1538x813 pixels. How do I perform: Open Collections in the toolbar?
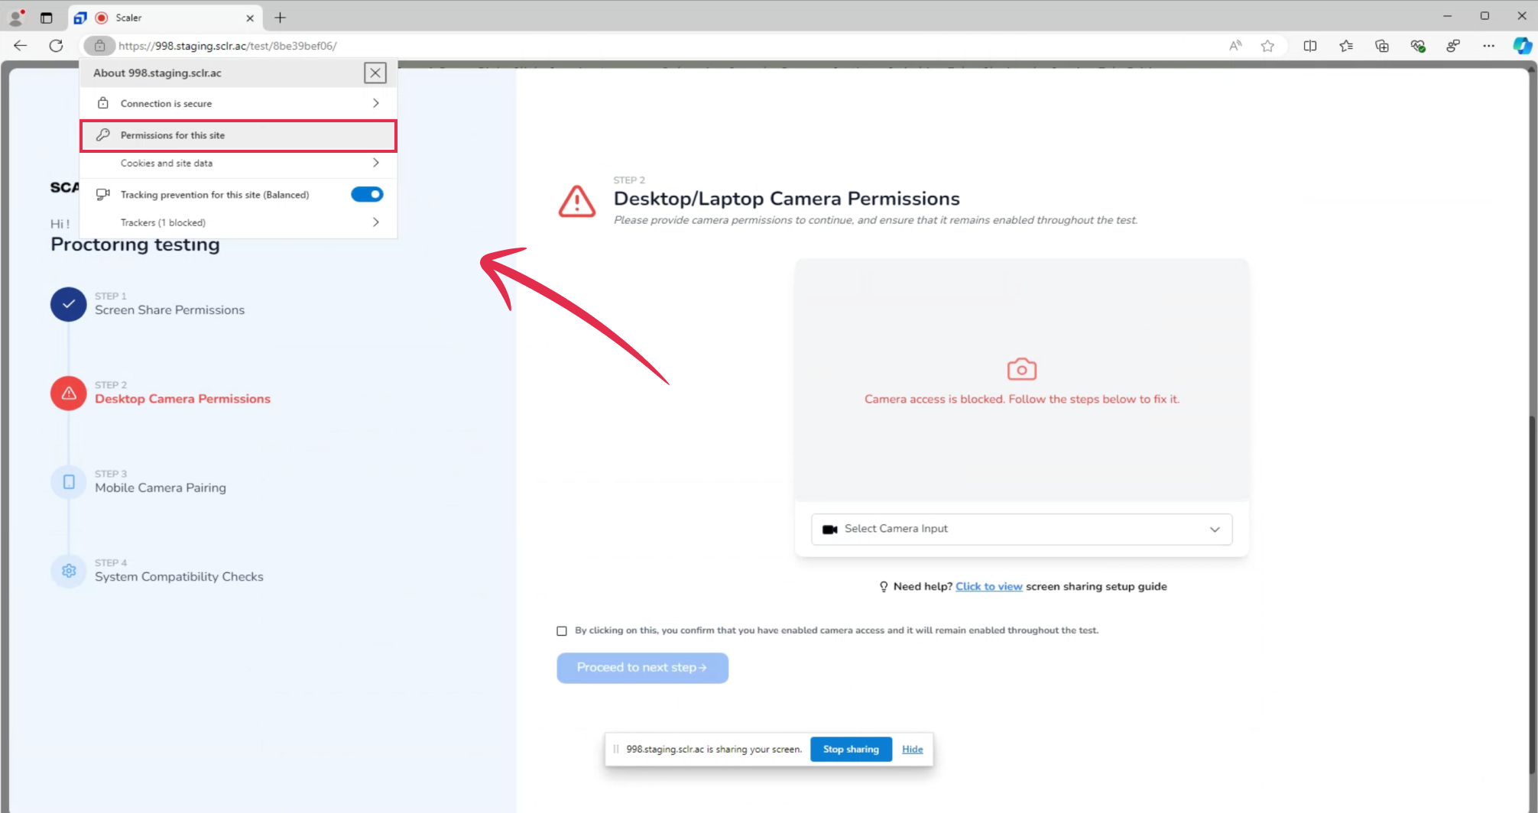1382,46
